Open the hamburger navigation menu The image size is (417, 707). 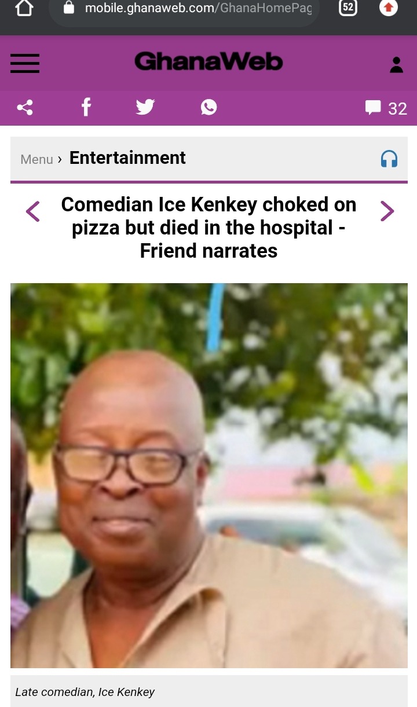pyautogui.click(x=25, y=63)
